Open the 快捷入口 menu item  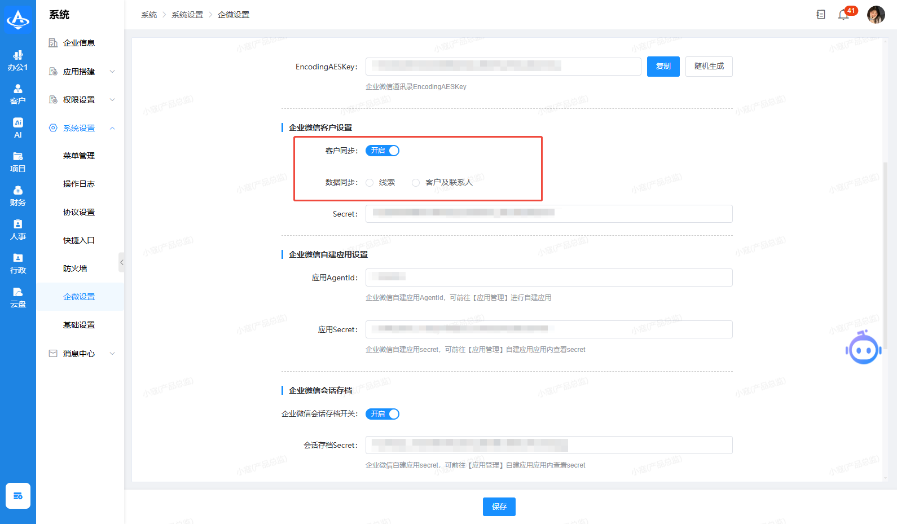(x=80, y=240)
